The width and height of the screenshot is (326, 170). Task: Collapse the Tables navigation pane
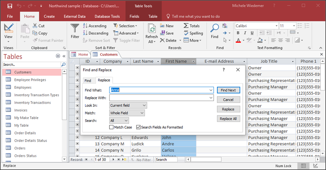[x=64, y=56]
